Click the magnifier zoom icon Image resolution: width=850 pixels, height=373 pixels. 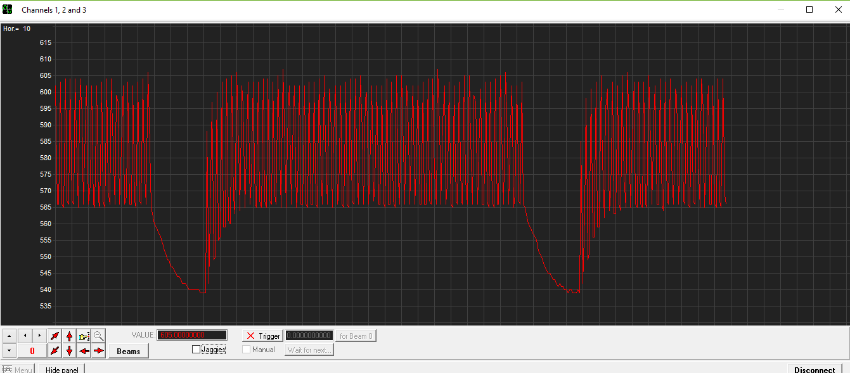(99, 336)
